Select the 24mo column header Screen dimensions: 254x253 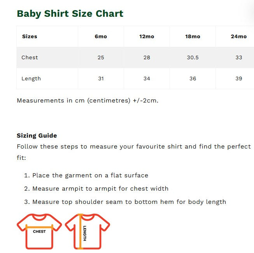point(238,37)
